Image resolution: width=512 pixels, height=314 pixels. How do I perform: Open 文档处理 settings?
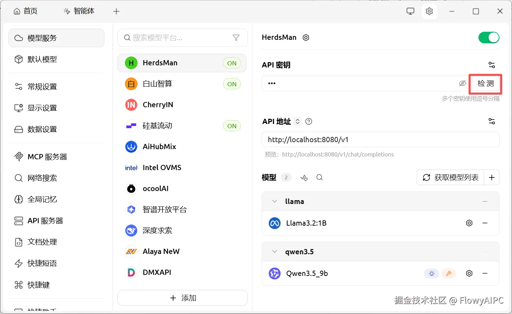[x=56, y=242]
